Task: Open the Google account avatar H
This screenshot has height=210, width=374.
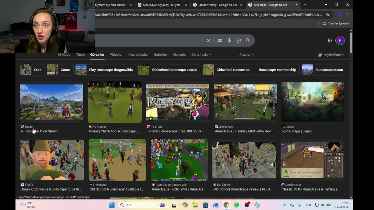Action: (x=340, y=41)
